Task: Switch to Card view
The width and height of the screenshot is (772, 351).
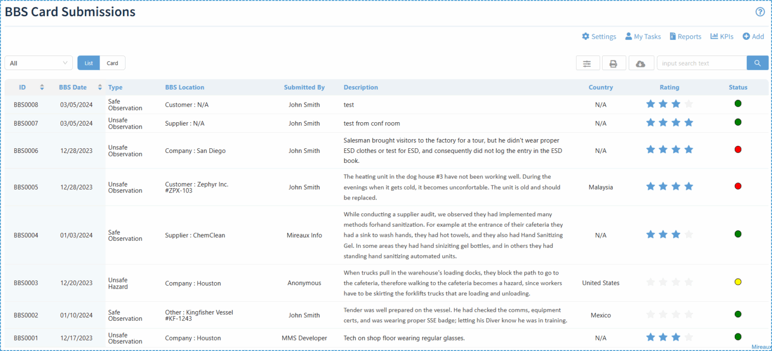Action: pos(113,63)
